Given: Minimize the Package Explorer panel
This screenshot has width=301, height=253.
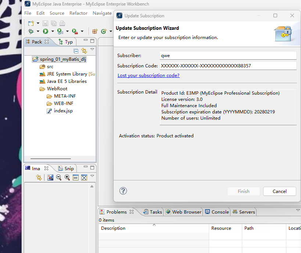Looking at the screenshot, I should coord(86,40).
